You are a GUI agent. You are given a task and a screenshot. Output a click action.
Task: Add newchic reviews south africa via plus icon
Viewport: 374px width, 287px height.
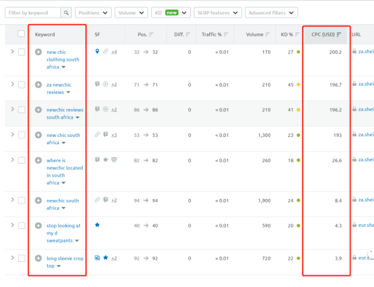[x=38, y=110]
